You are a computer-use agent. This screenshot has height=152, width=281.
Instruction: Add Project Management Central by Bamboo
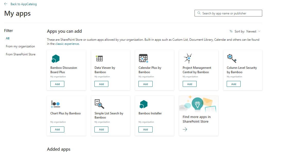[x=190, y=84]
